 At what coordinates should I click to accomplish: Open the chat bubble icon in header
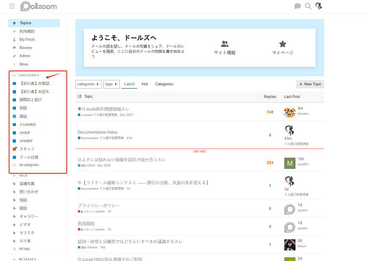tap(298, 6)
